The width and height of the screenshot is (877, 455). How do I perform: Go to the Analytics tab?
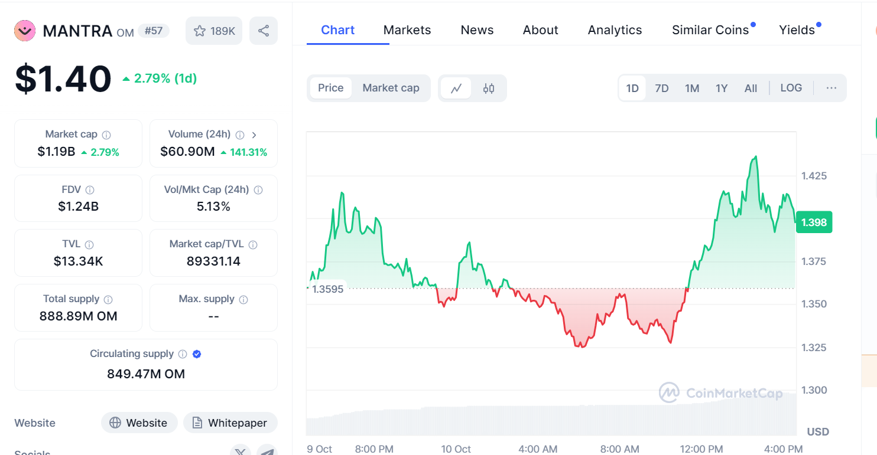click(615, 30)
